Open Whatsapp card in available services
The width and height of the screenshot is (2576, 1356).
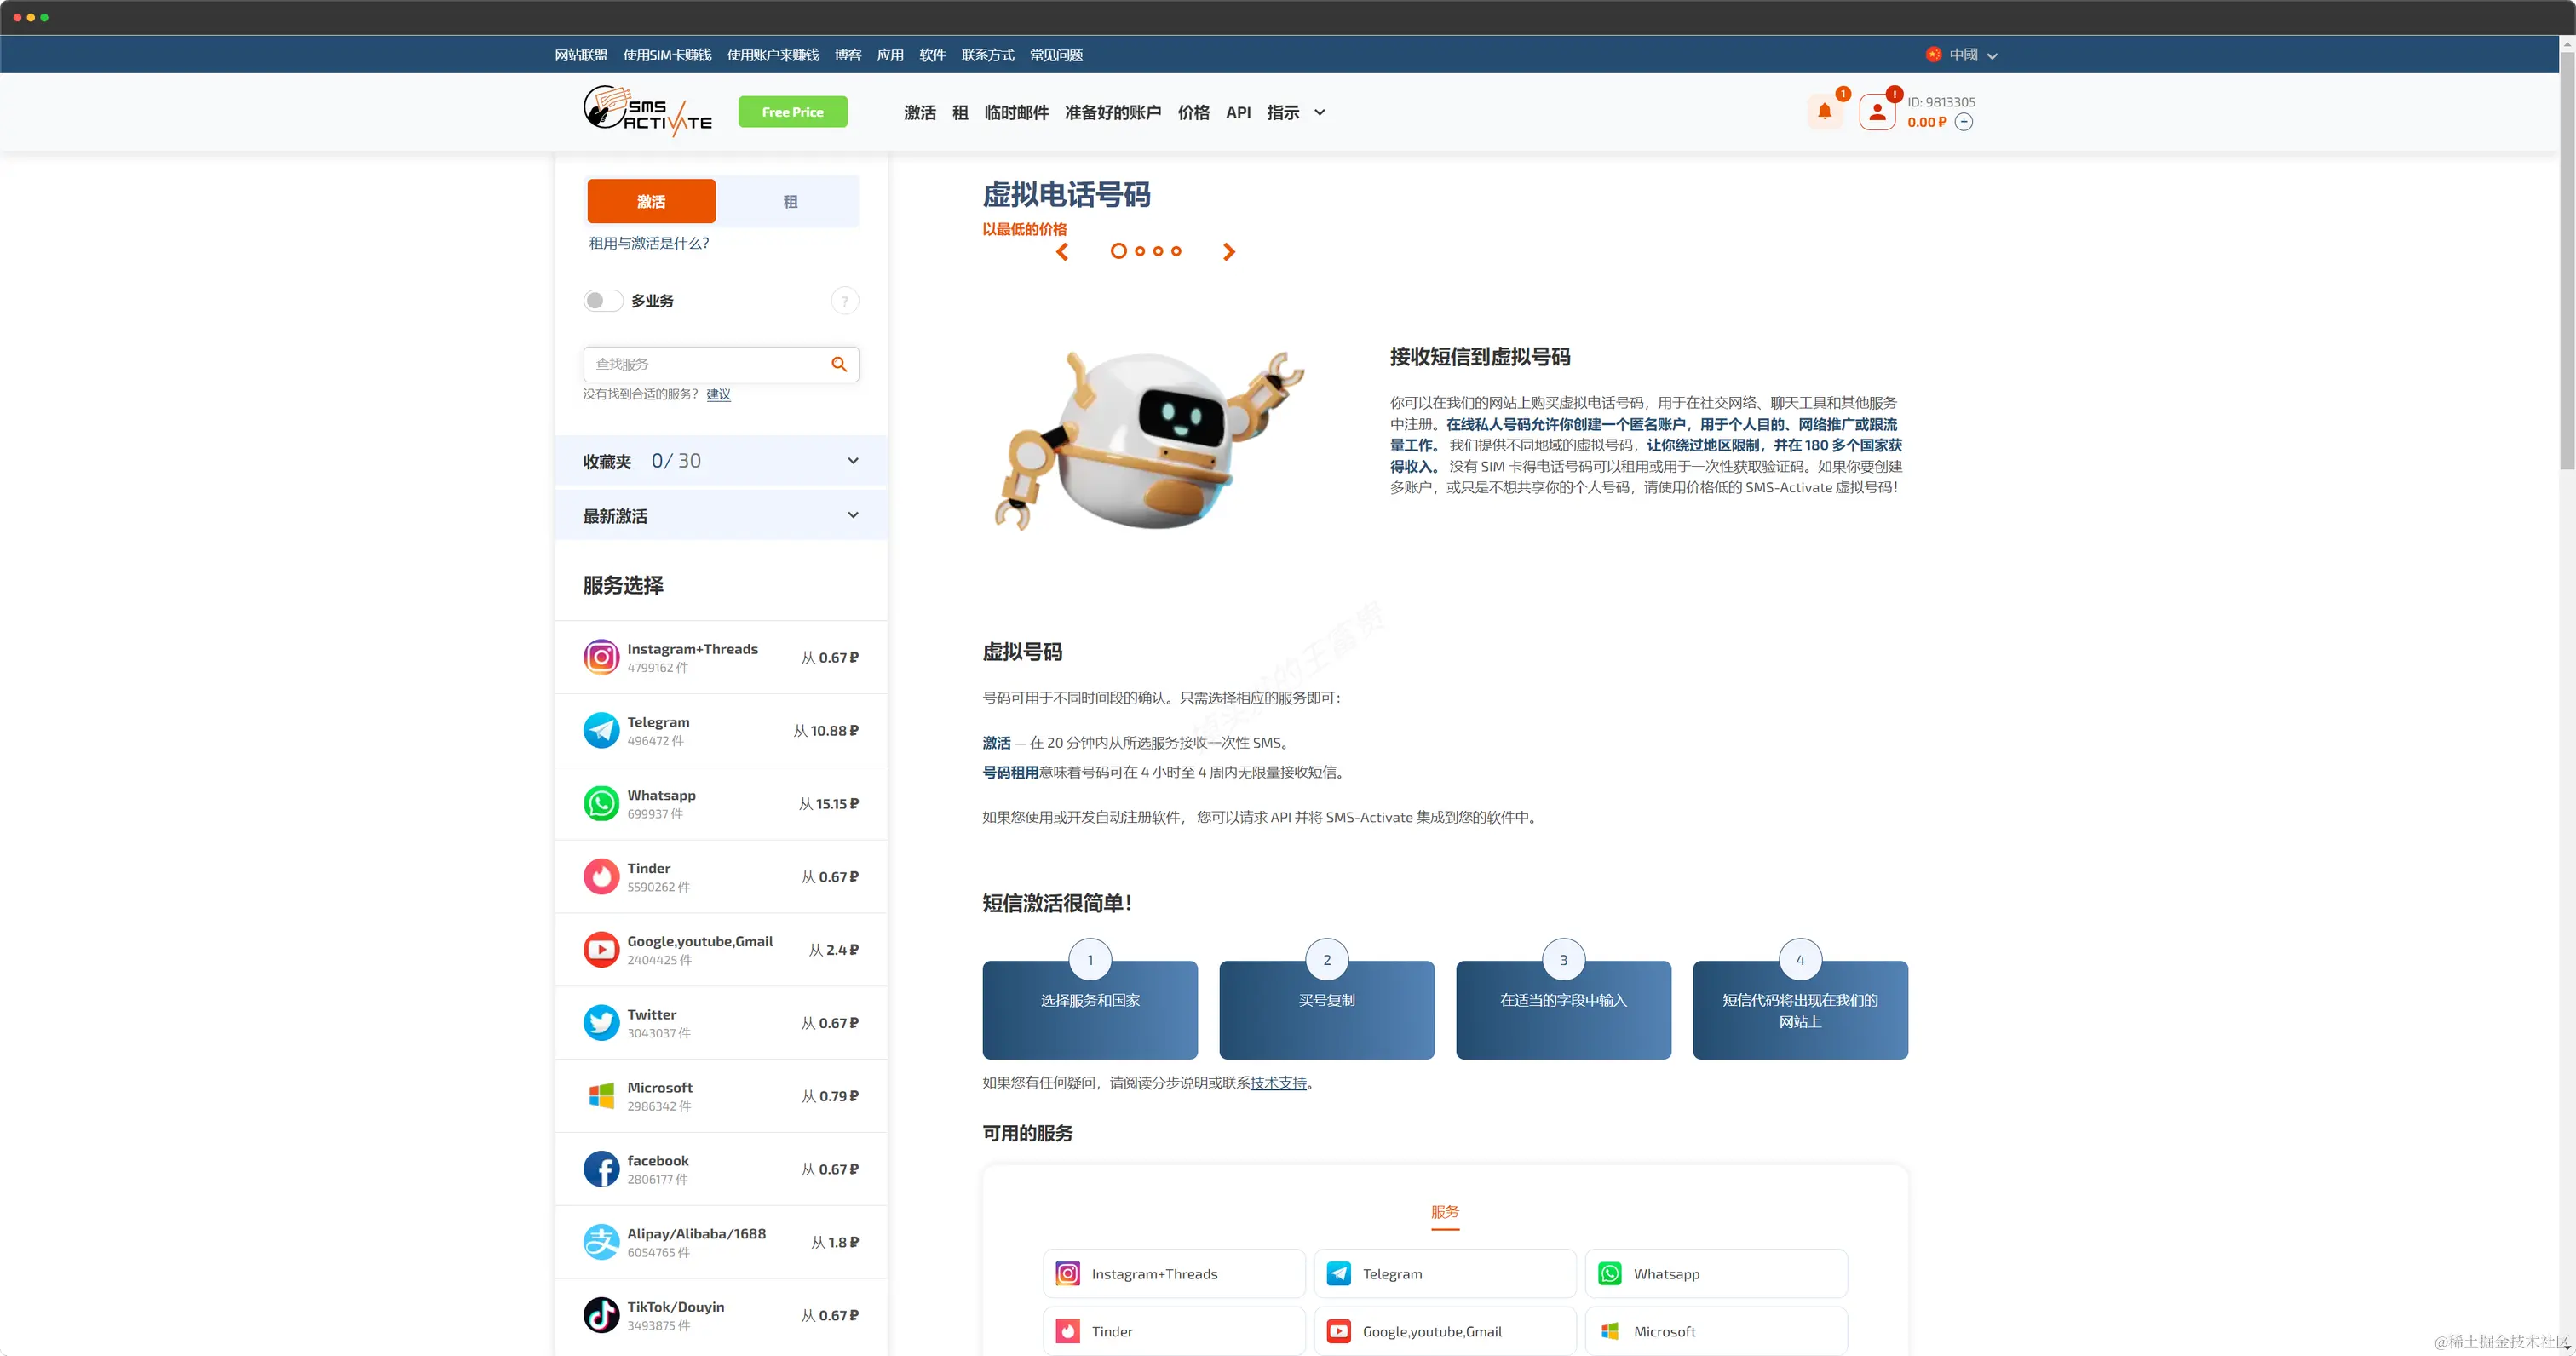pos(1716,1273)
